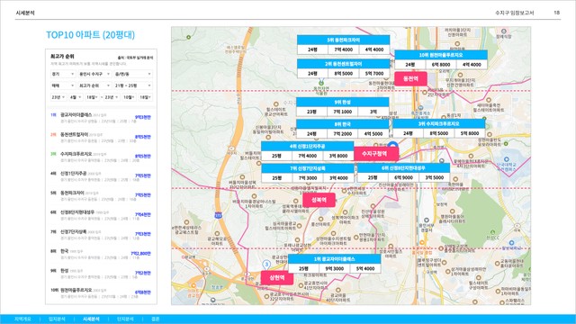Click the green marker below 2위 동천센트럴자이 box

click(321, 83)
